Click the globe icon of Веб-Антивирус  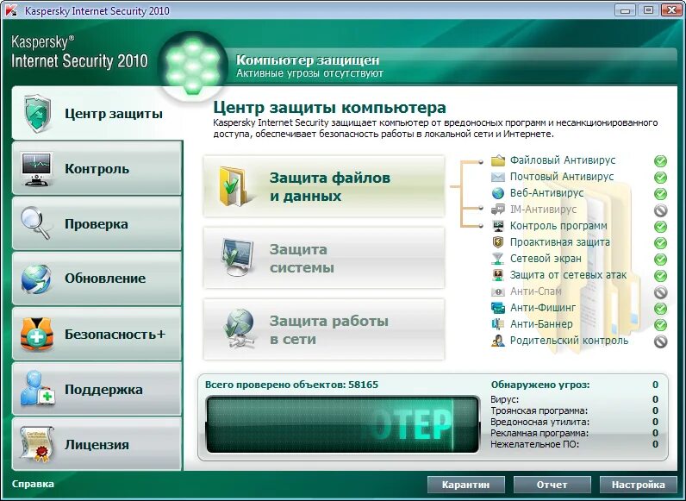coord(498,193)
